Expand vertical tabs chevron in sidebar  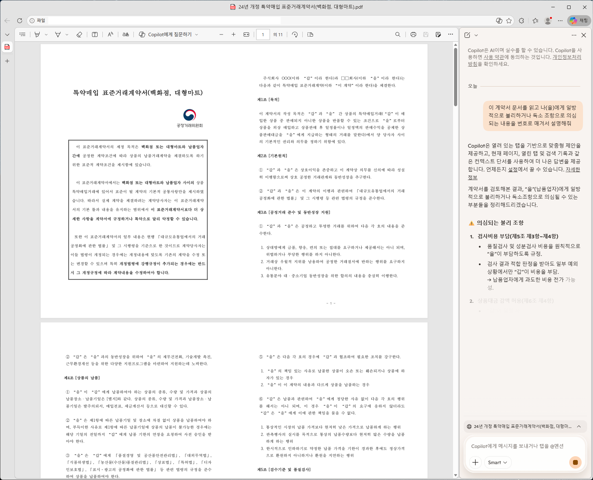pos(7,34)
